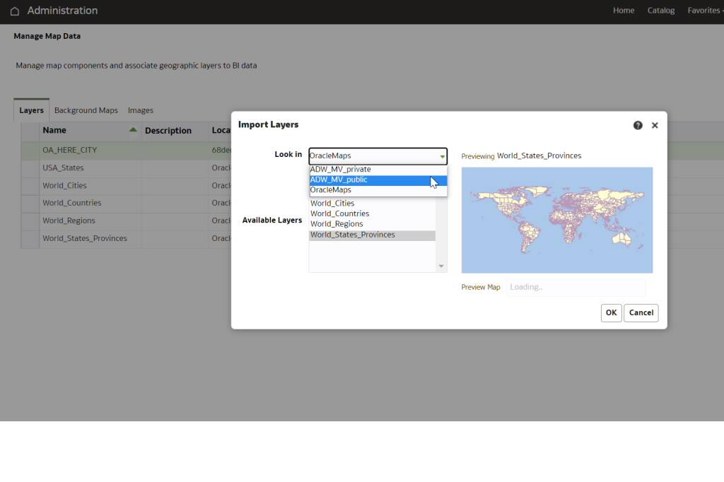Click the world map preview image
Screen dimensions: 724x482
tap(556, 220)
